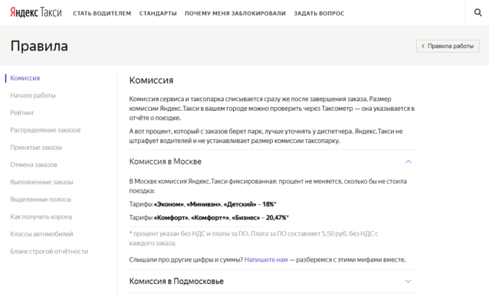This screenshot has height=306, width=489.
Task: Open Выполненные заказы sidebar section
Action: coord(41,182)
